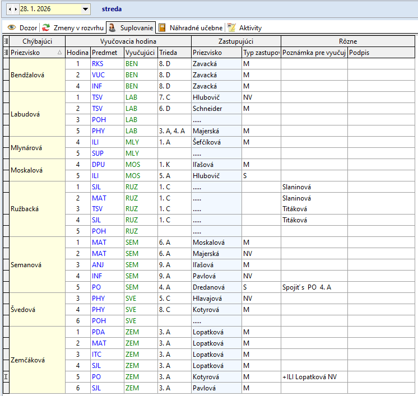Sort by Priezvisko using the sort triangle
Viewport: 418px width, 396px height.
pos(59,52)
